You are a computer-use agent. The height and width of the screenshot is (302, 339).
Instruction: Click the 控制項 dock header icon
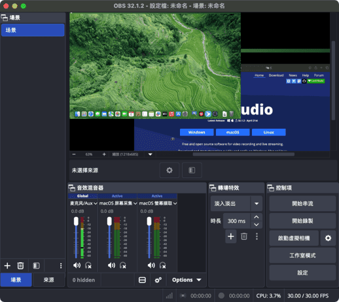pos(271,188)
